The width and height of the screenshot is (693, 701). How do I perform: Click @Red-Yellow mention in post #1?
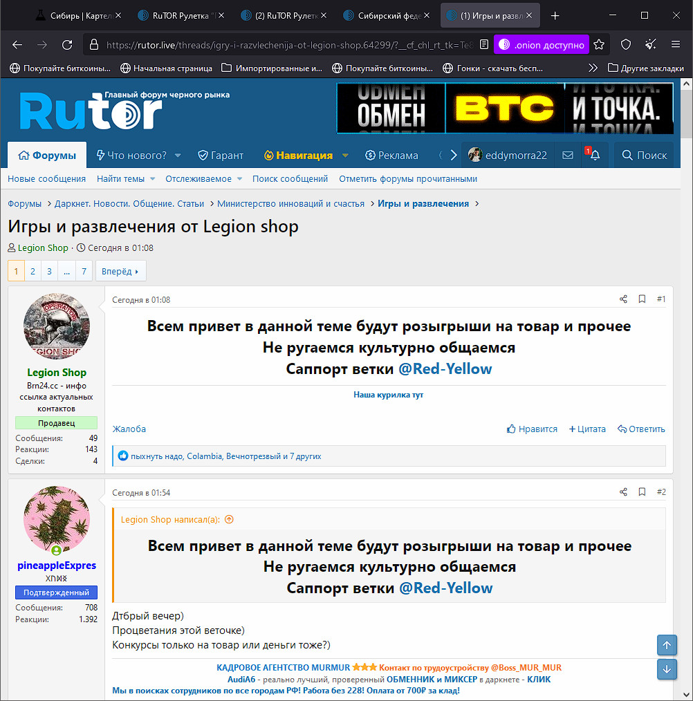[x=445, y=369]
